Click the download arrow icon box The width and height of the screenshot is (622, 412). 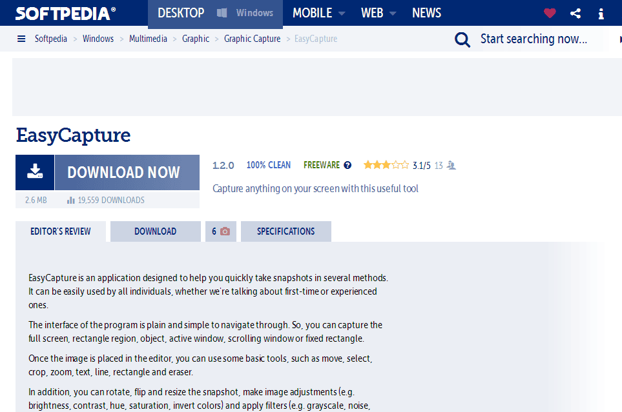[x=35, y=172]
